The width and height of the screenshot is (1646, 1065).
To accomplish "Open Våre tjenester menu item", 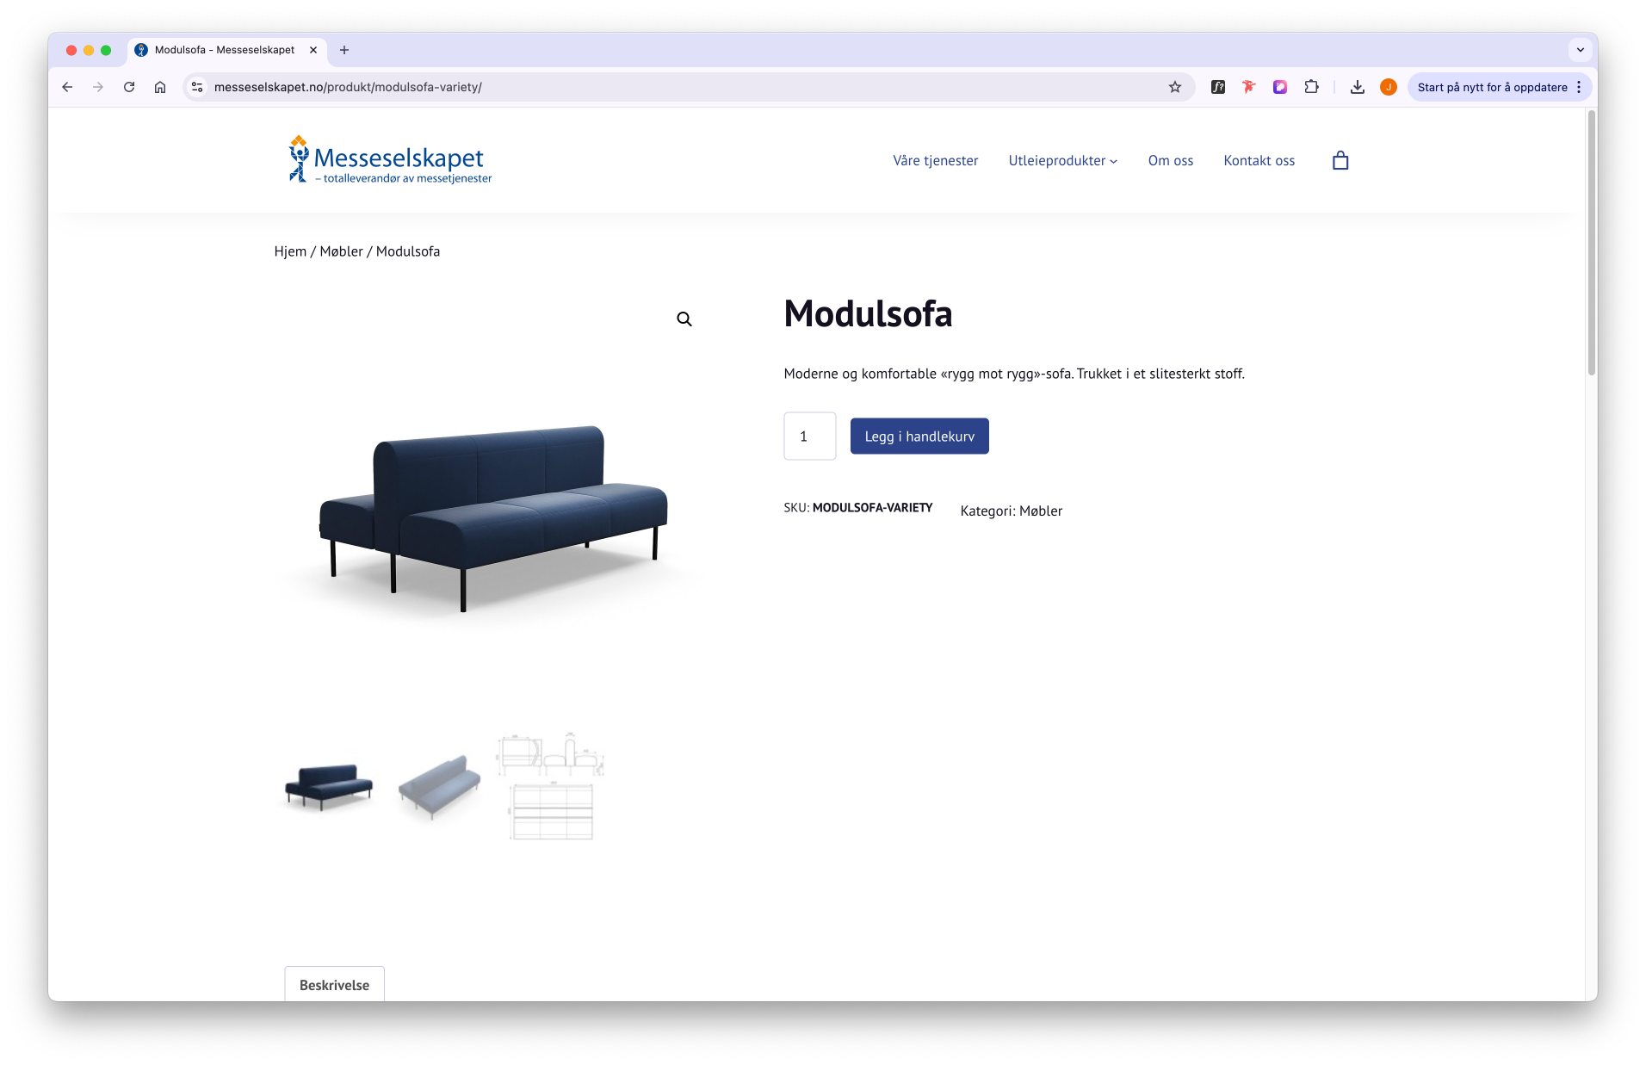I will coord(935,161).
